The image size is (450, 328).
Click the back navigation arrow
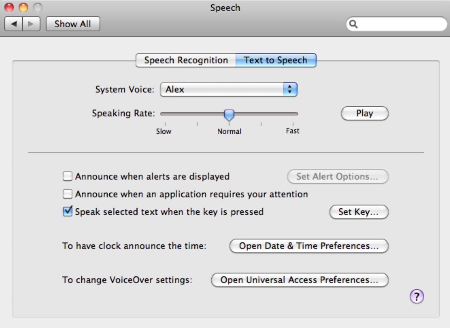13,23
